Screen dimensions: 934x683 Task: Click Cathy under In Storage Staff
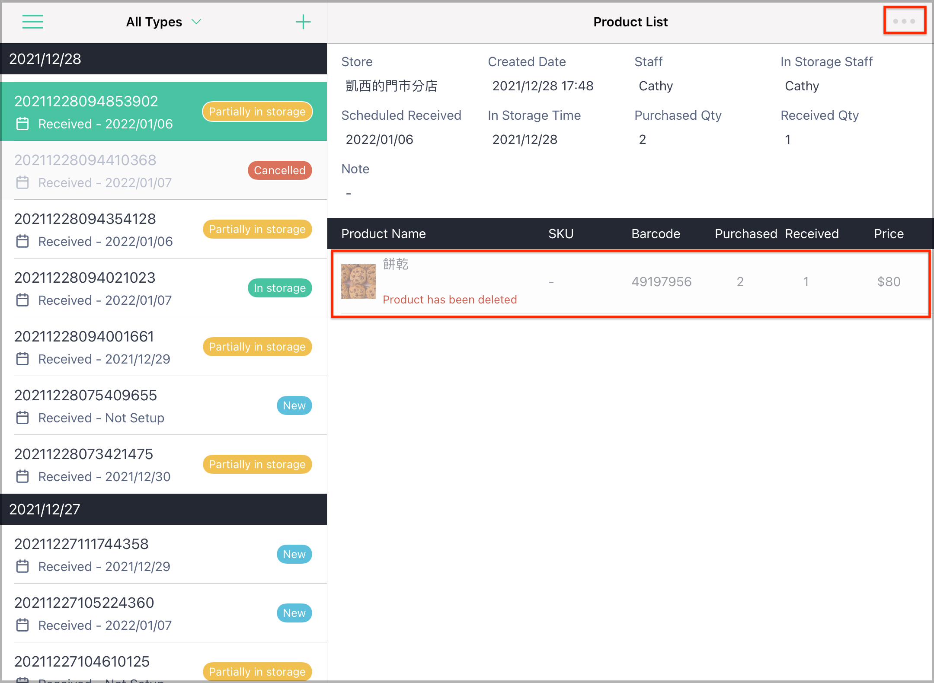pyautogui.click(x=802, y=86)
